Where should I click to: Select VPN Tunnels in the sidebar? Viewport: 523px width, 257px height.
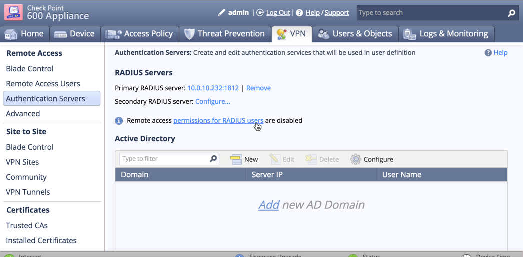pyautogui.click(x=28, y=192)
